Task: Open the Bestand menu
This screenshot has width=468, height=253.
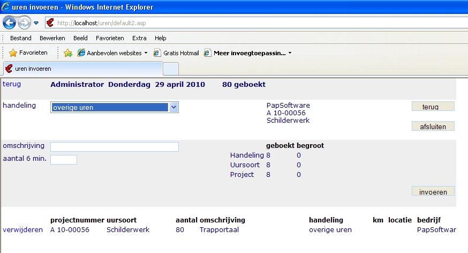Action: [21, 38]
